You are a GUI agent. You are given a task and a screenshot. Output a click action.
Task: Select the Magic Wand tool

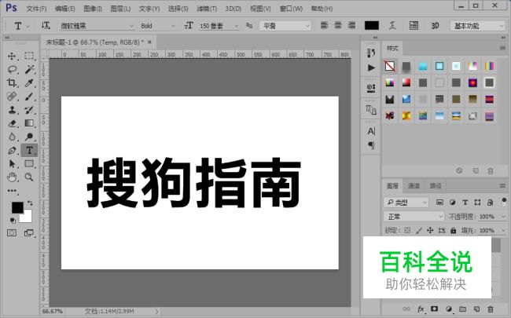click(x=29, y=69)
